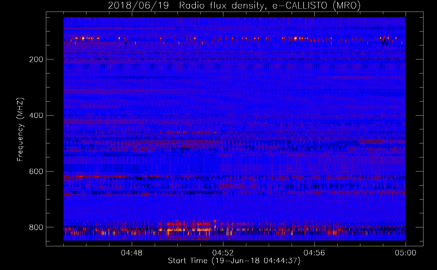Click the 04:52 time tick label
Viewport: 437px width, 270px height.
click(223, 253)
